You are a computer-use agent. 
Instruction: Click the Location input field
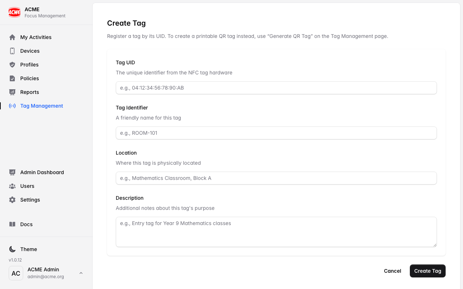pos(276,178)
